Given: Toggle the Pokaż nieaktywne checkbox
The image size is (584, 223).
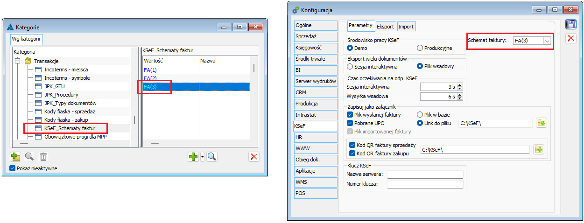Looking at the screenshot, I should (13, 168).
